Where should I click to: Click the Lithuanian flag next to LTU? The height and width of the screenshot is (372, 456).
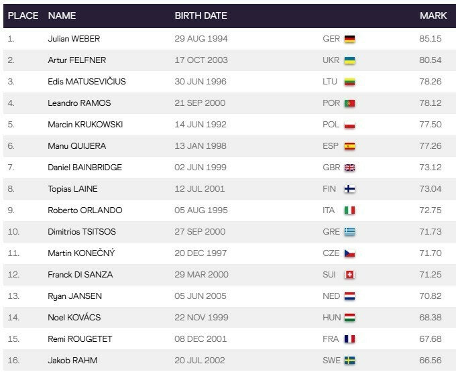349,82
